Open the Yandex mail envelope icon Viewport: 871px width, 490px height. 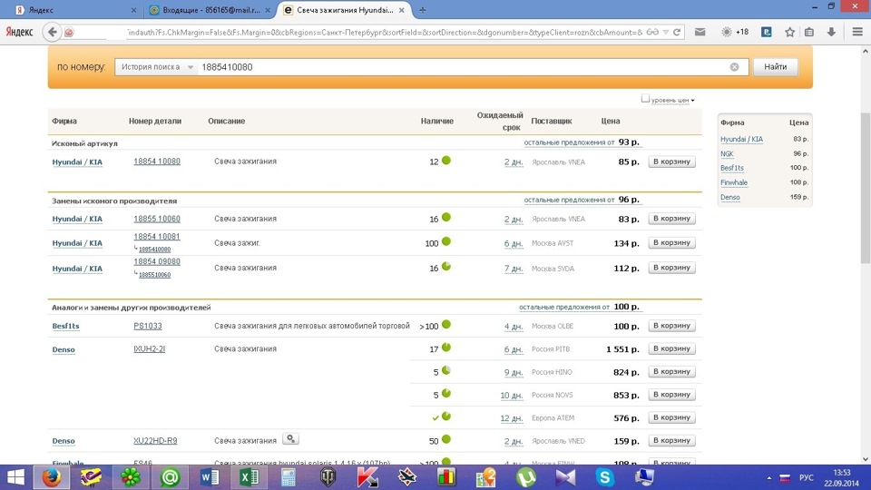[x=700, y=33]
